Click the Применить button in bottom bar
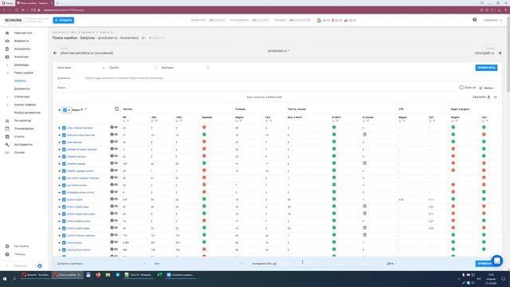The image size is (510, 287). click(484, 264)
